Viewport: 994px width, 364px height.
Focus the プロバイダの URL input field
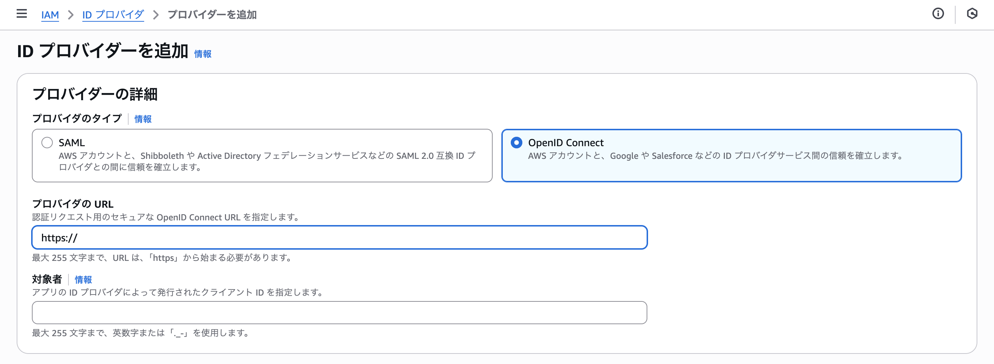(339, 237)
